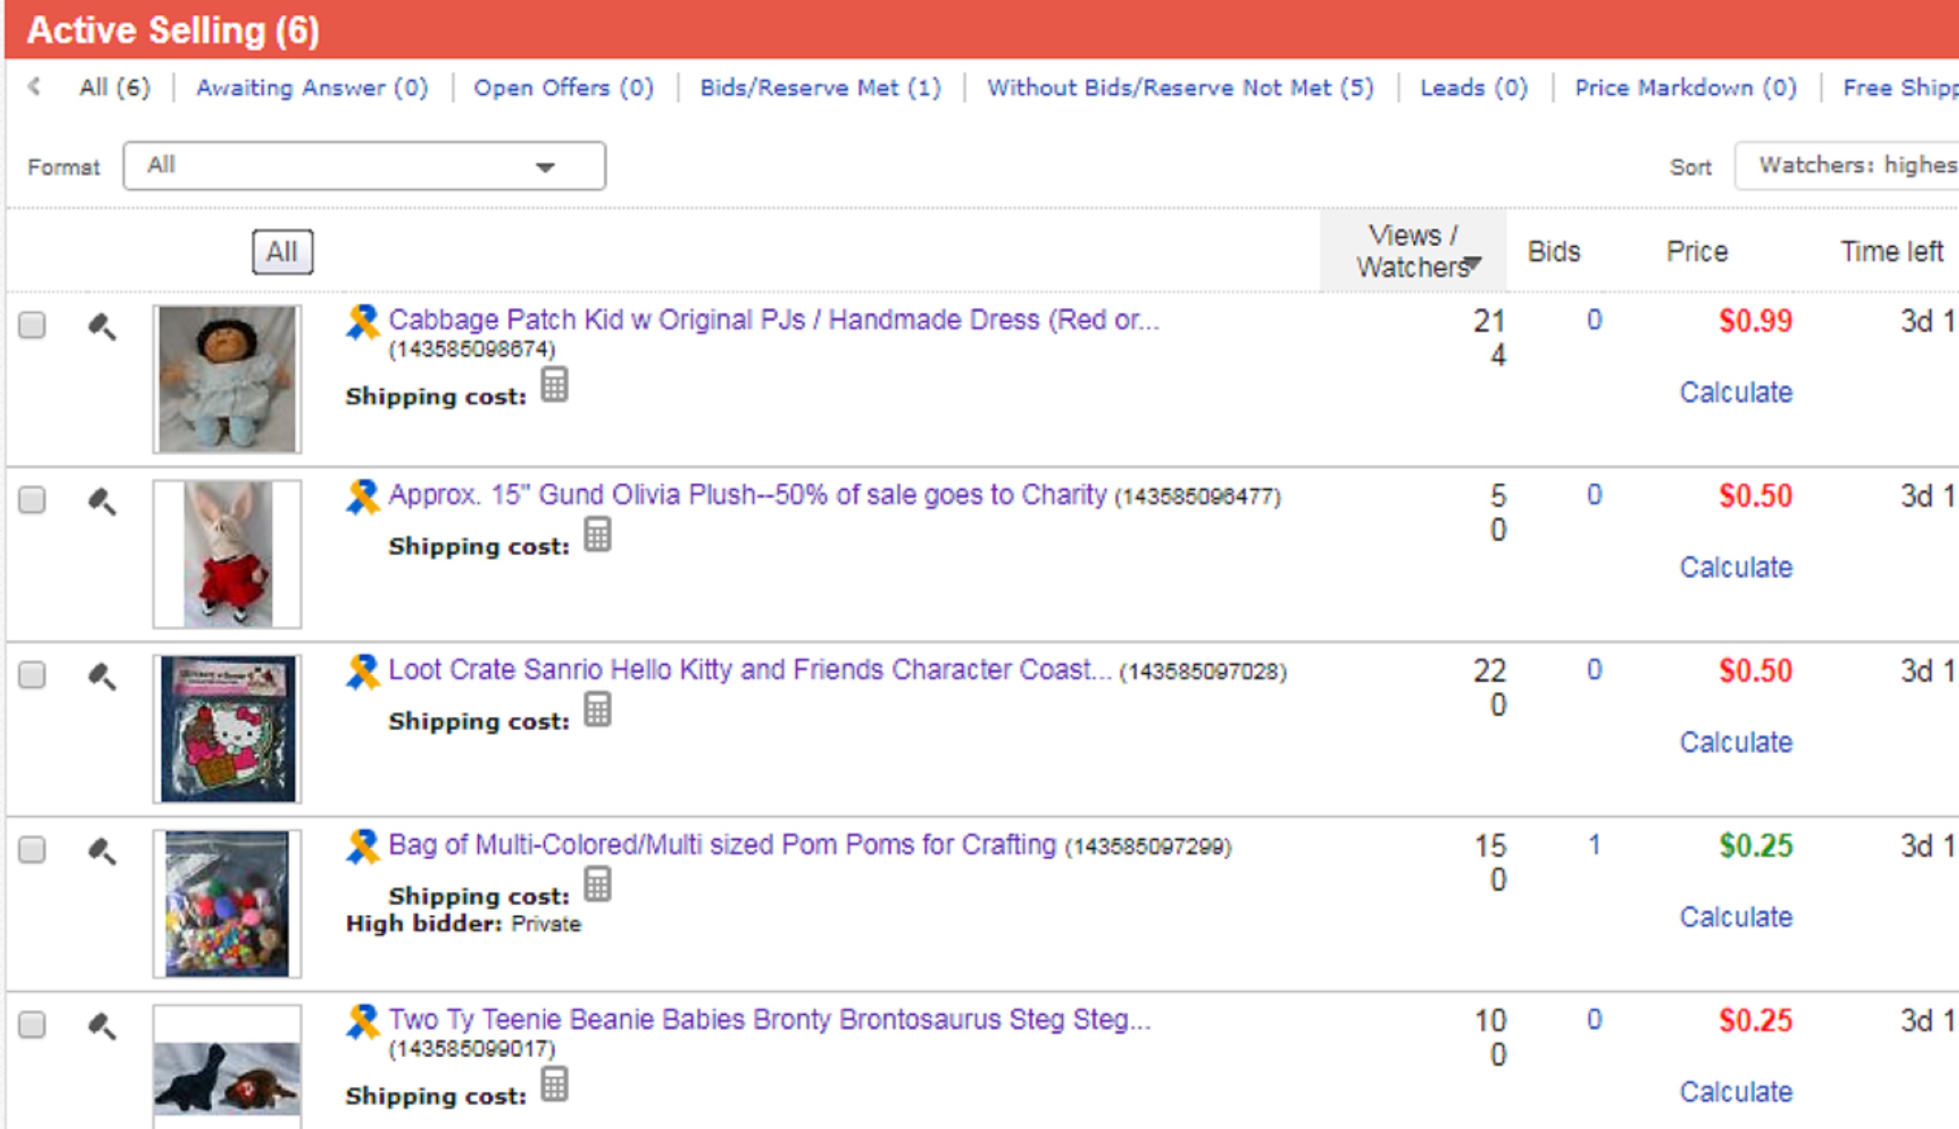Select the Gund Olivia Plush listing checkbox
This screenshot has width=1959, height=1129.
[x=32, y=500]
